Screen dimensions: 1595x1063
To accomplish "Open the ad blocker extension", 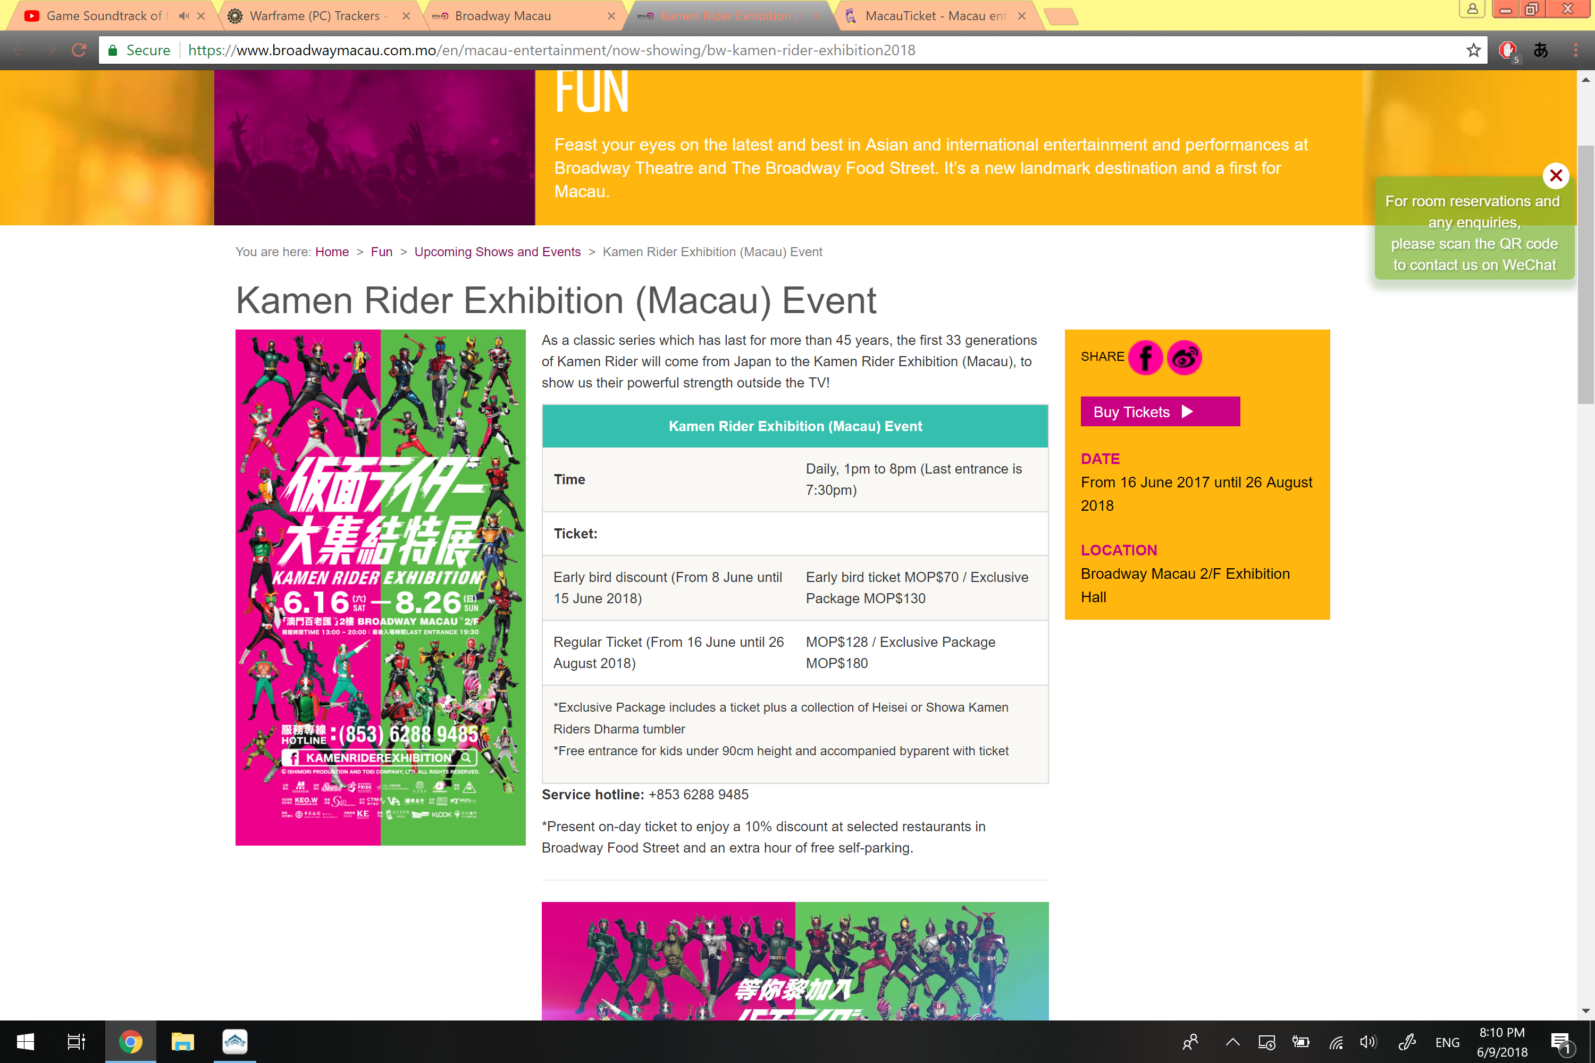I will tap(1507, 50).
